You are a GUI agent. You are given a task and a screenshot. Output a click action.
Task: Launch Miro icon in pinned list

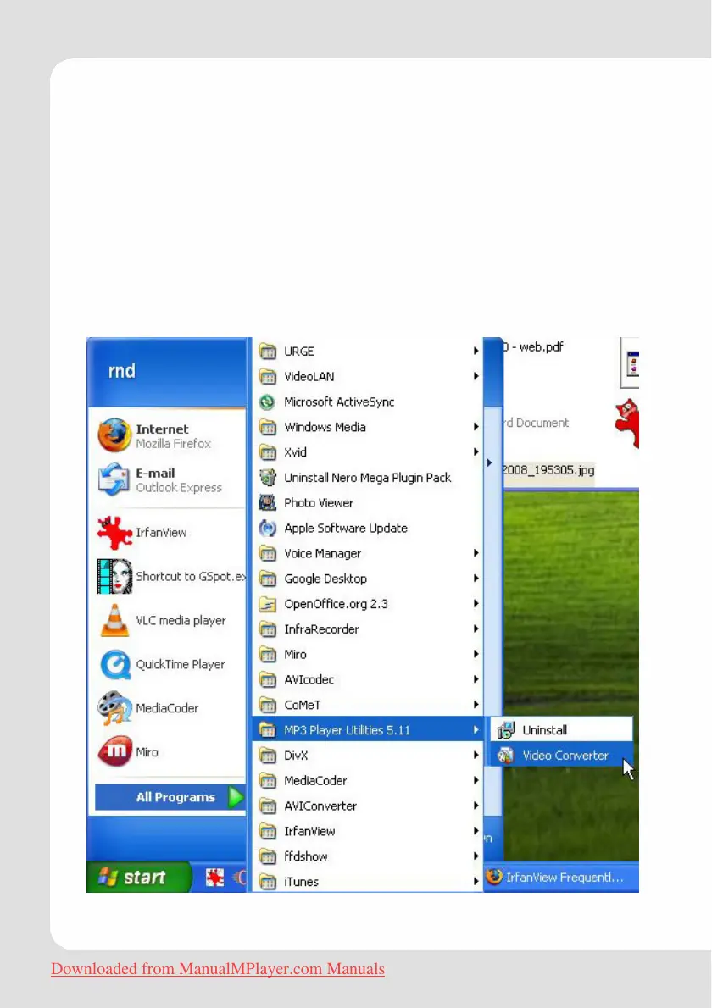point(114,751)
